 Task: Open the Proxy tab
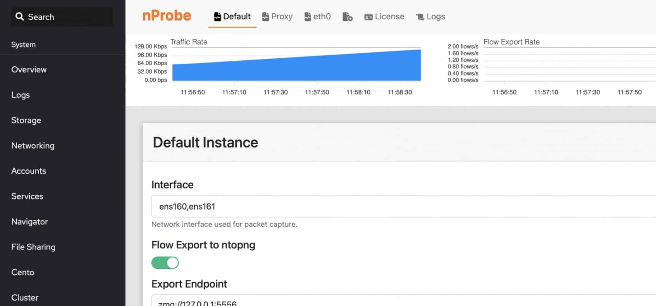277,17
